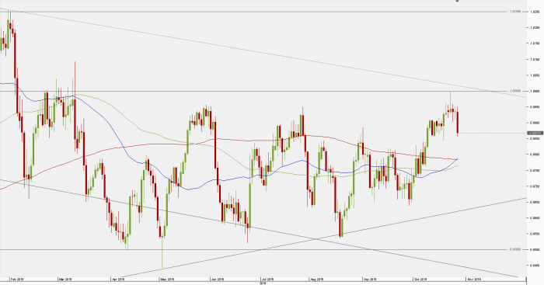Select Aug 2016 on the time axis
Screen dimensions: 544x285
click(317, 279)
